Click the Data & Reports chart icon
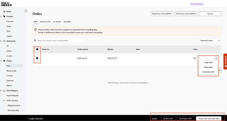 4,91
